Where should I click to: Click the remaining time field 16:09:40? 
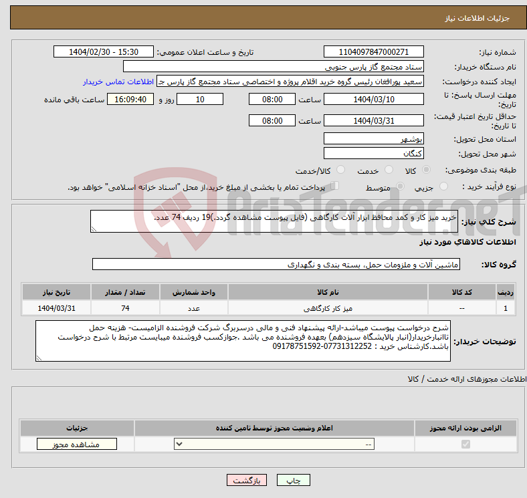(130, 99)
